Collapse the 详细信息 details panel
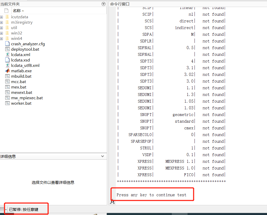This screenshot has height=215, width=267. pyautogui.click(x=102, y=156)
